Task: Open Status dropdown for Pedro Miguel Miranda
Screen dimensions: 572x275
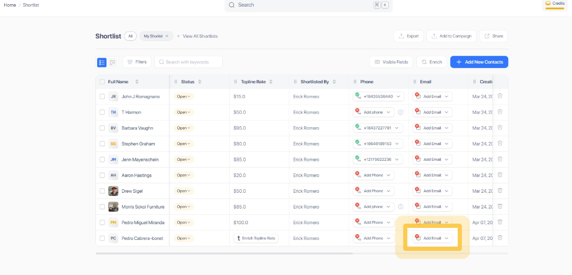Action: (x=184, y=222)
